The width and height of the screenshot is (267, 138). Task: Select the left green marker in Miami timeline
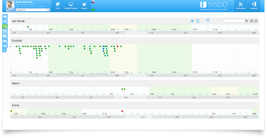click(x=122, y=89)
